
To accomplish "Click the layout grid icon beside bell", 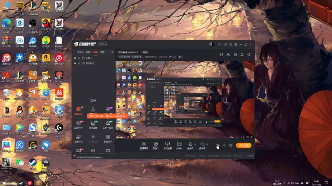I will click(x=235, y=54).
